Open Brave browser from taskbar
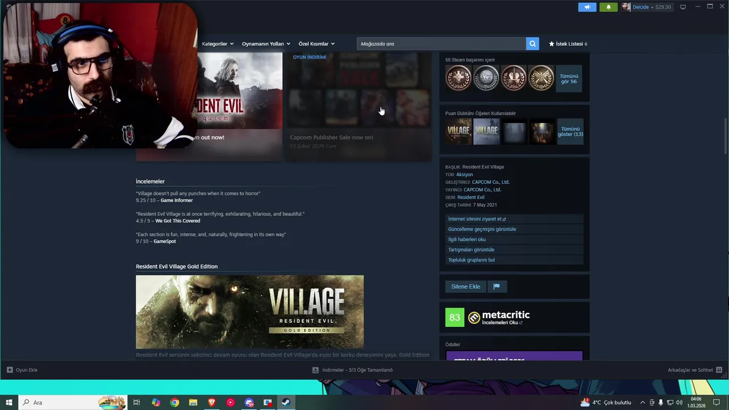Image resolution: width=729 pixels, height=410 pixels. click(212, 403)
